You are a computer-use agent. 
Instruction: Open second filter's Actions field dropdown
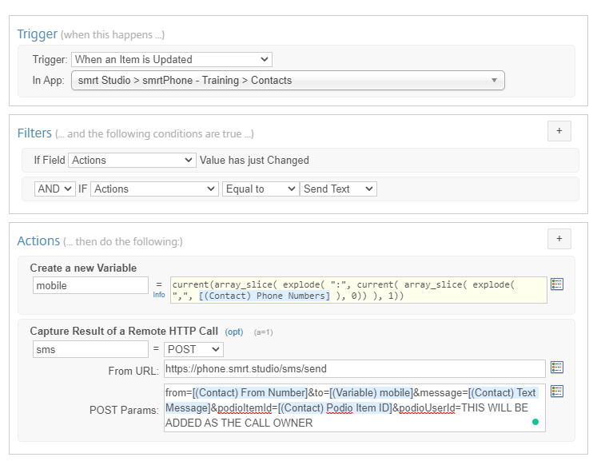154,189
